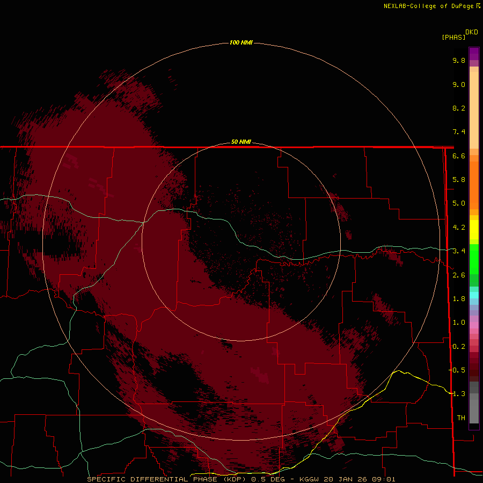
Task: Click the [PHAS] label above the color scale
Action: (453, 37)
